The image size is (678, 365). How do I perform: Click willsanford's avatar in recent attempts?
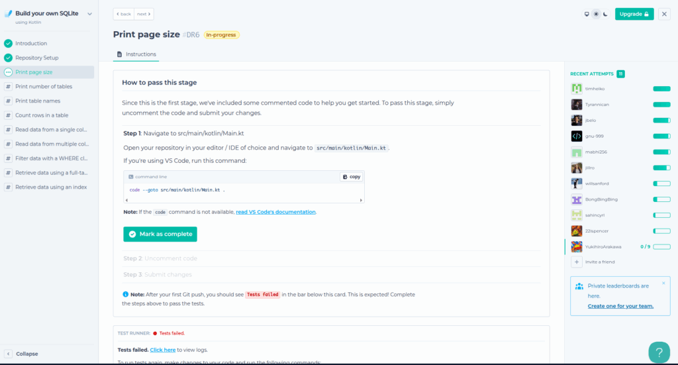577,183
